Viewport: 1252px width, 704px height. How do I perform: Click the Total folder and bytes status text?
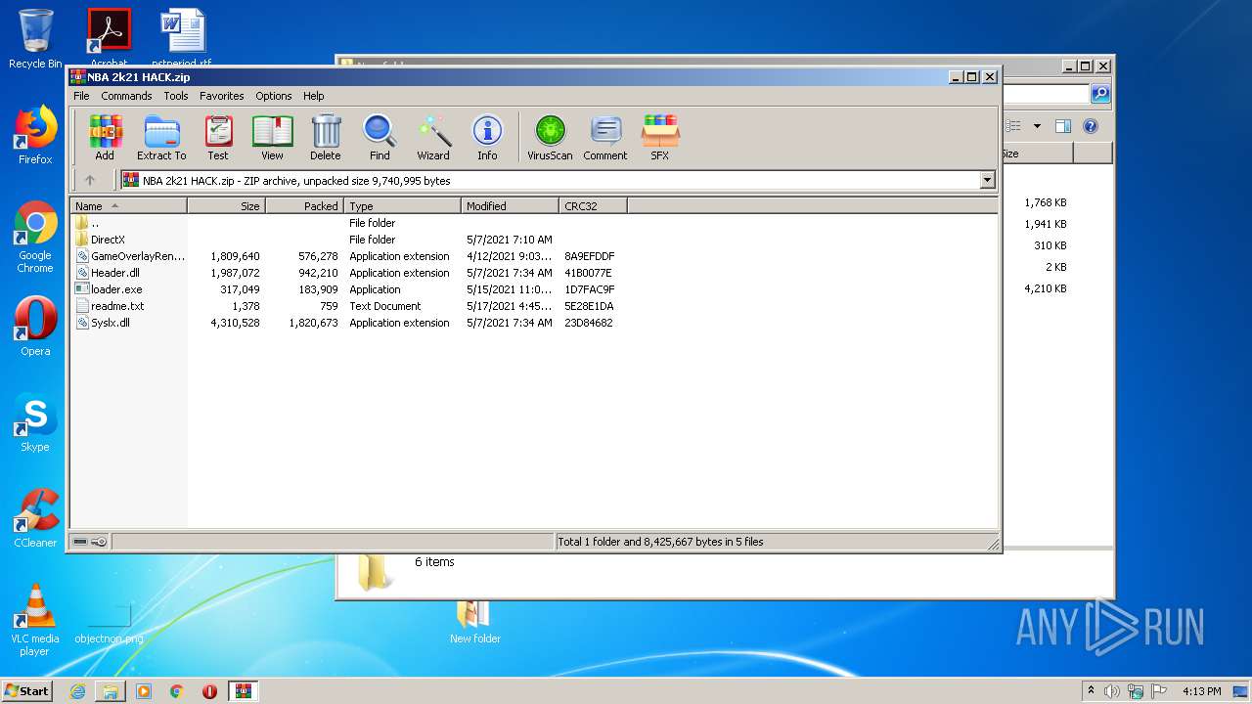click(x=660, y=542)
